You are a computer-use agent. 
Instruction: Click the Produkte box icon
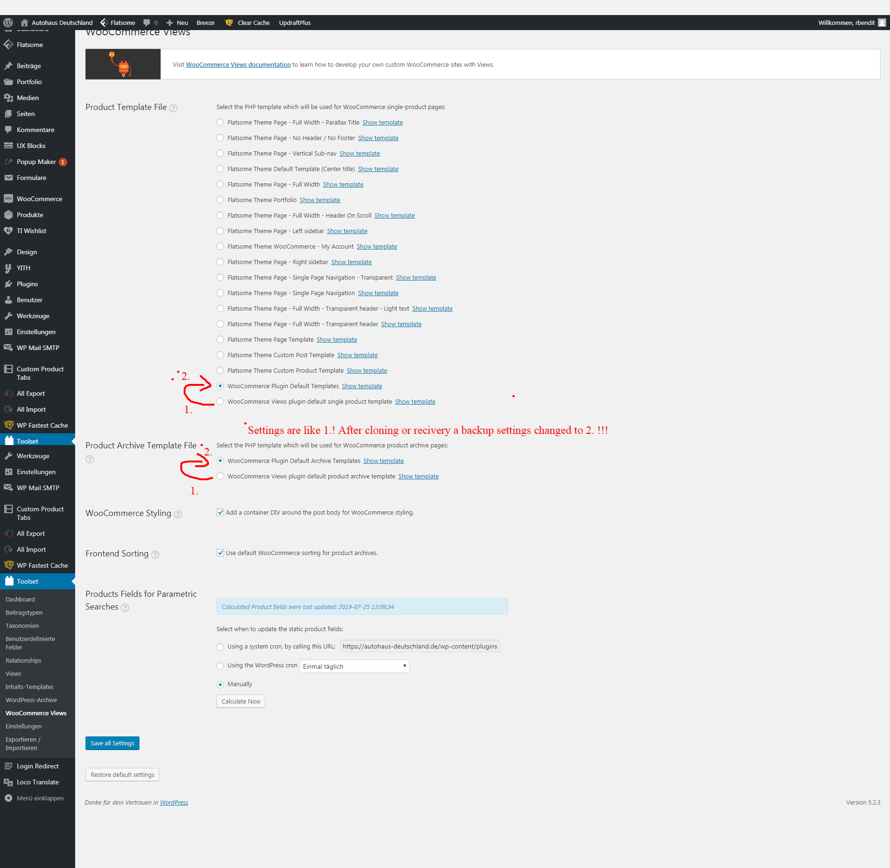point(8,215)
